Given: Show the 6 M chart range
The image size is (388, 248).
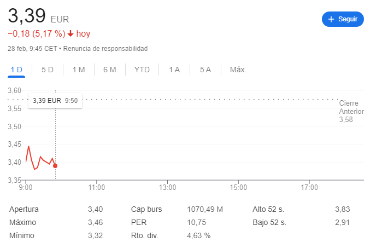Looking at the screenshot, I should pyautogui.click(x=110, y=70).
